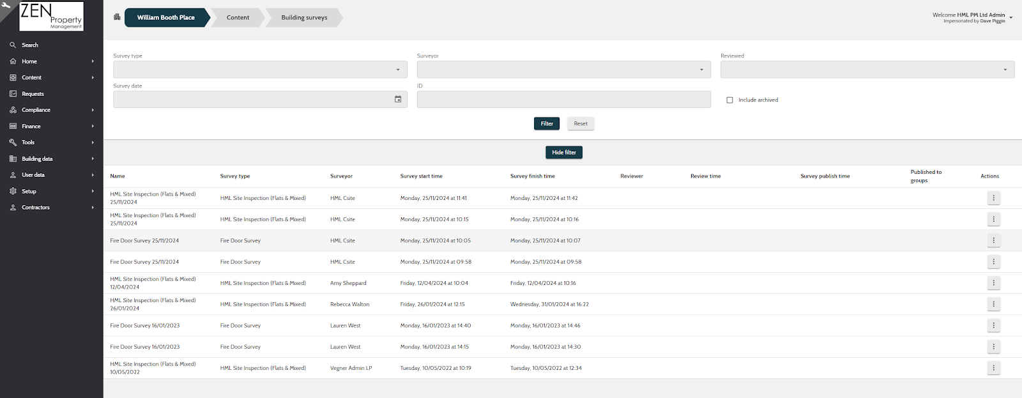Open the Survey type dropdown
Screen dimensions: 1022x398
[x=260, y=70]
